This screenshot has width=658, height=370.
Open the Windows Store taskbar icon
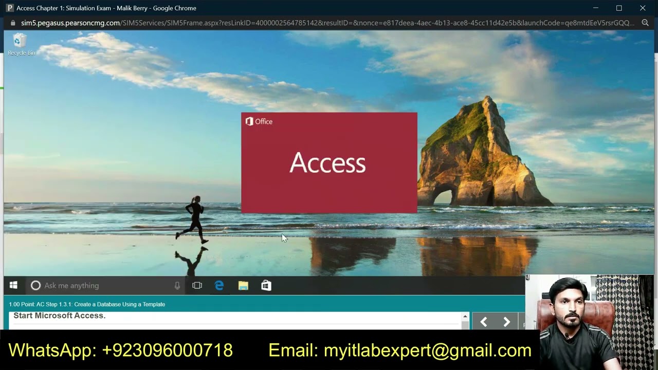click(x=266, y=285)
